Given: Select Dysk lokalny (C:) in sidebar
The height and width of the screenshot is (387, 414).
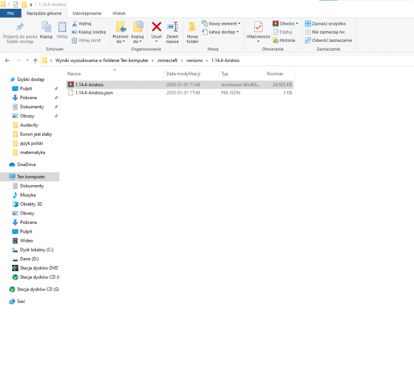Looking at the screenshot, I should point(36,250).
